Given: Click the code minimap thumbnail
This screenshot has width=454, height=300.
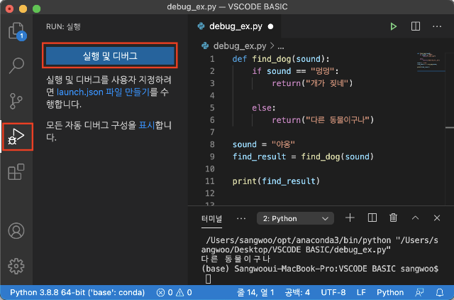Looking at the screenshot, I should (430, 62).
